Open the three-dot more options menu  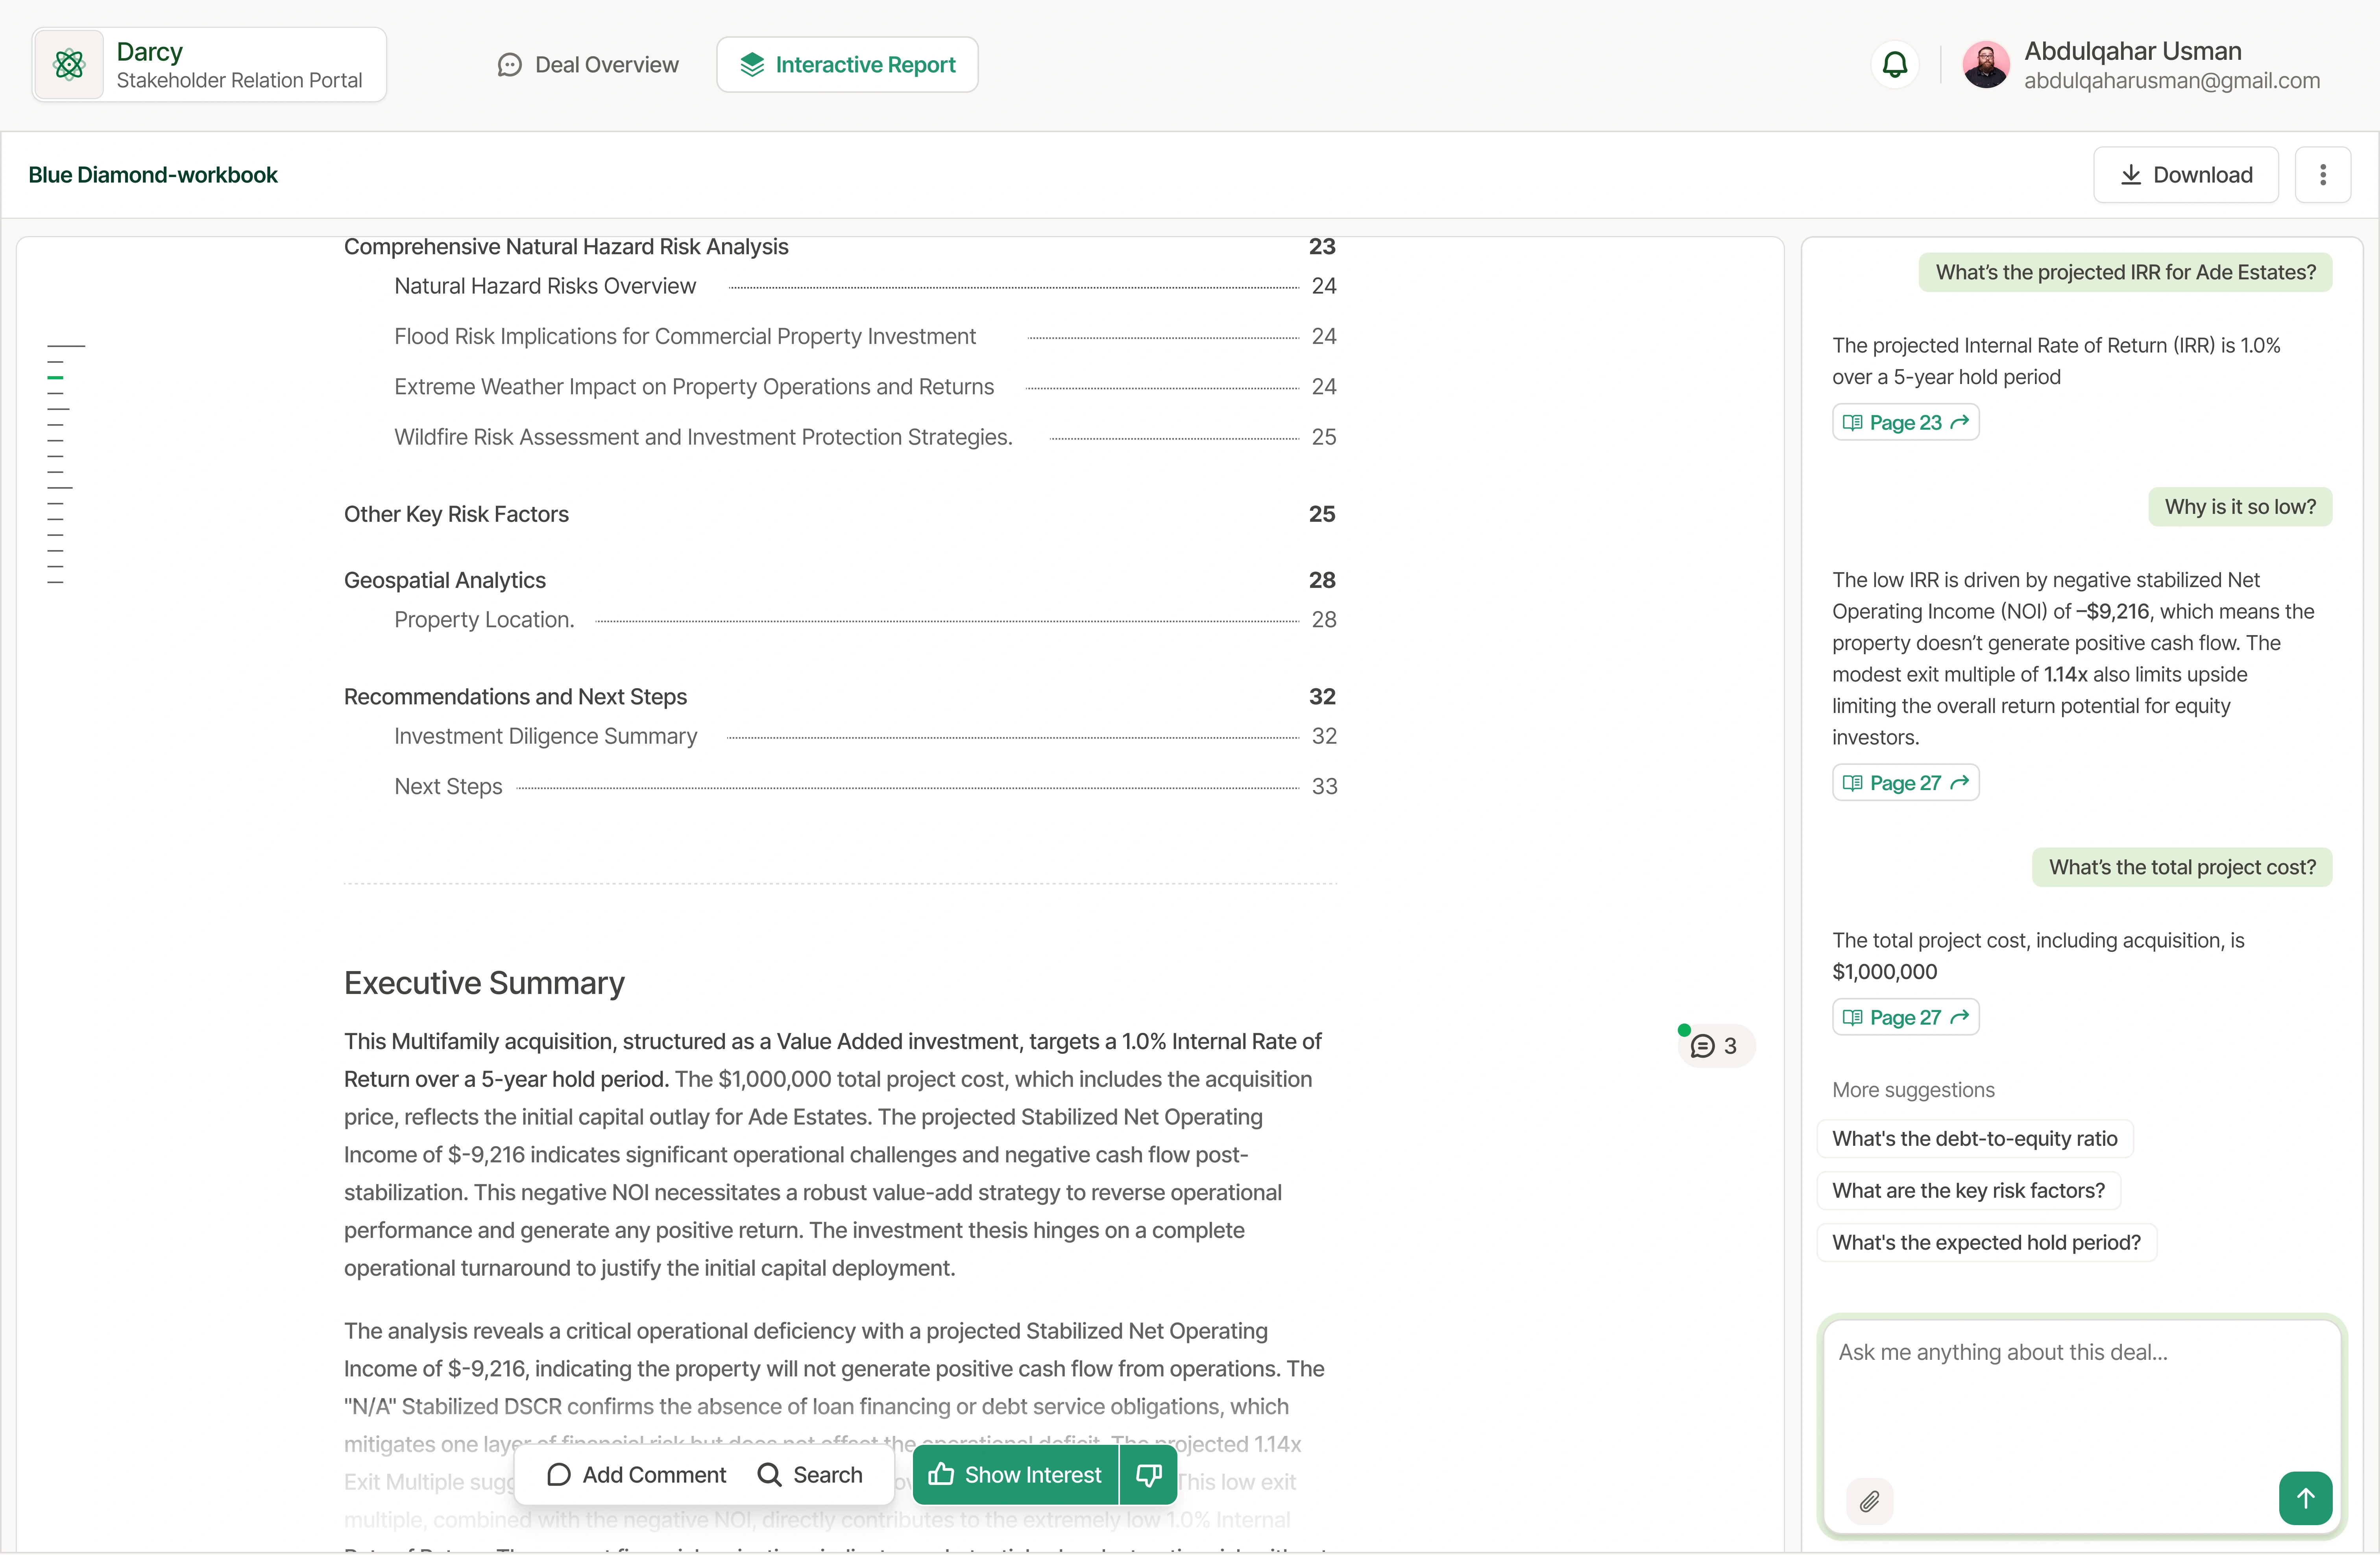tap(2322, 175)
